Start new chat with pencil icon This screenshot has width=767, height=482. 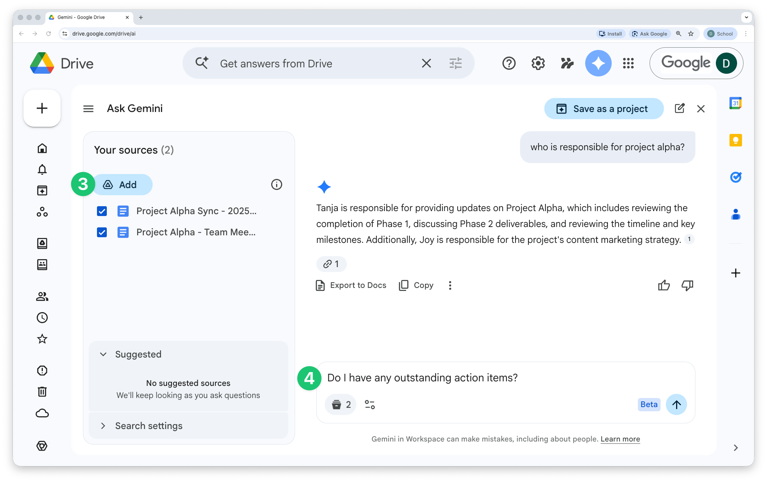click(x=680, y=109)
